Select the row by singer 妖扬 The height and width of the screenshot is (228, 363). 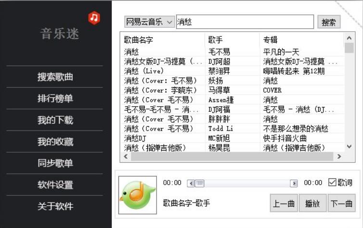click(x=233, y=81)
